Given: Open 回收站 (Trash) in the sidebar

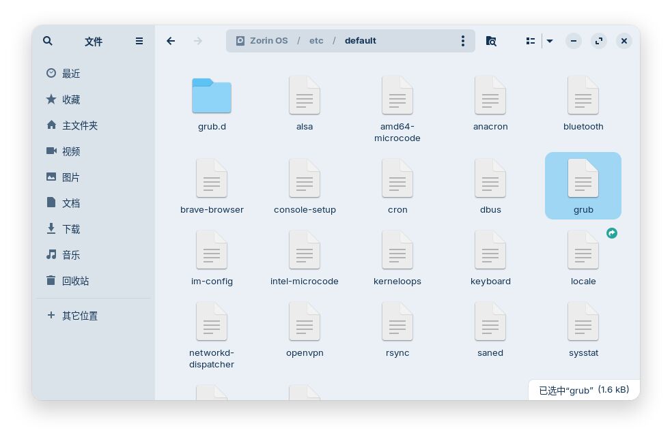Looking at the screenshot, I should 75,281.
